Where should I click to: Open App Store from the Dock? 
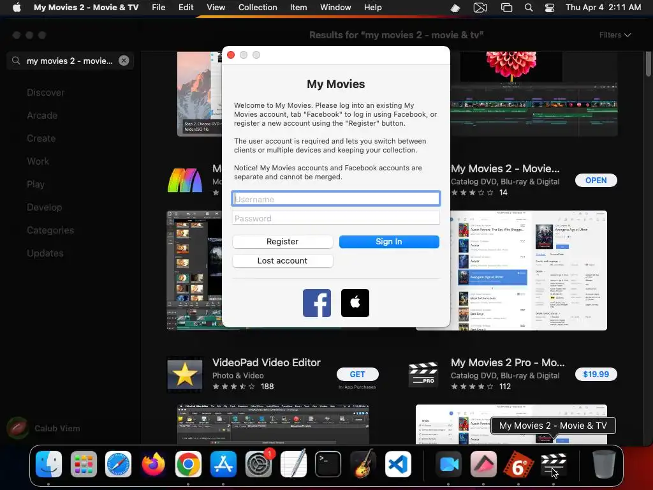(223, 464)
